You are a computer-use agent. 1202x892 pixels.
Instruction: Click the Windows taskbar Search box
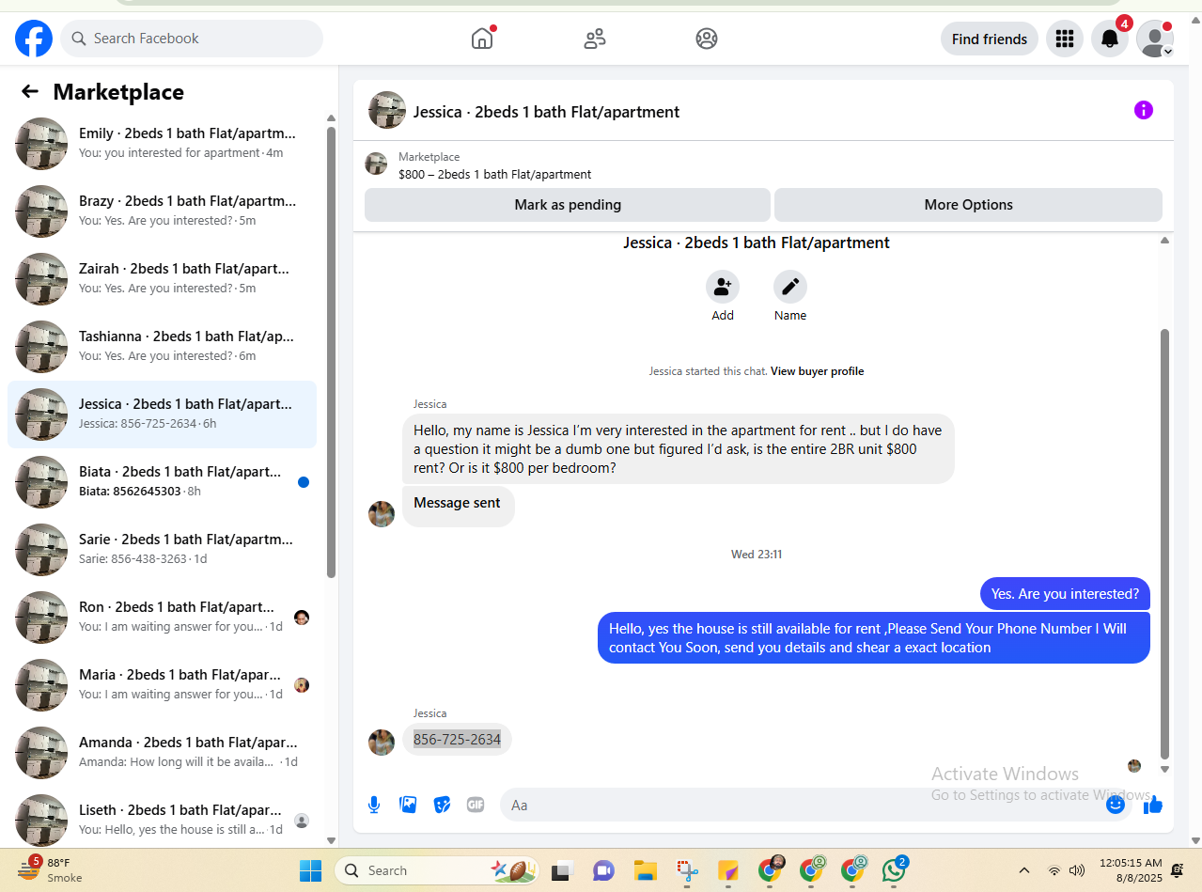click(x=437, y=870)
